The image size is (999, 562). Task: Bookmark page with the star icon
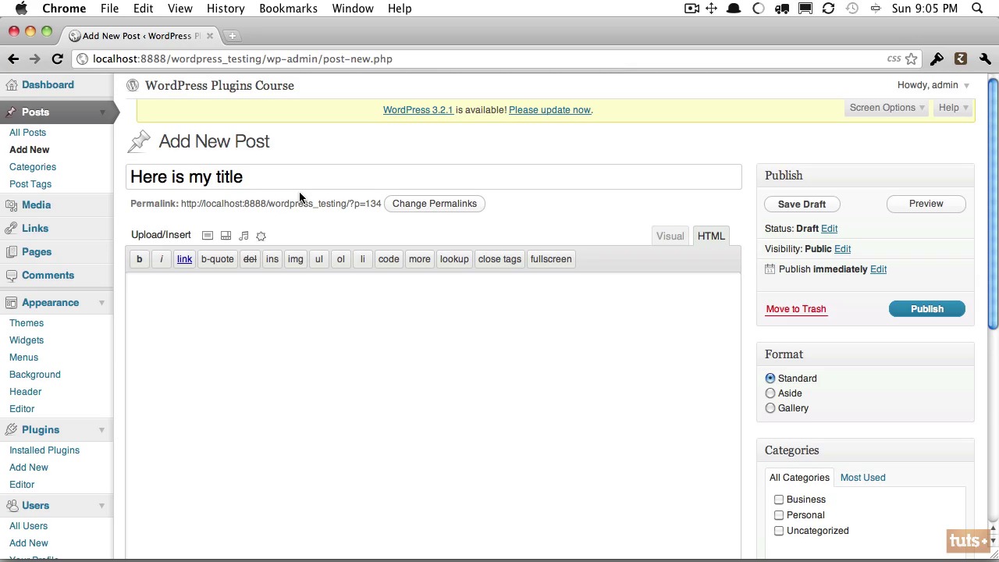(911, 59)
